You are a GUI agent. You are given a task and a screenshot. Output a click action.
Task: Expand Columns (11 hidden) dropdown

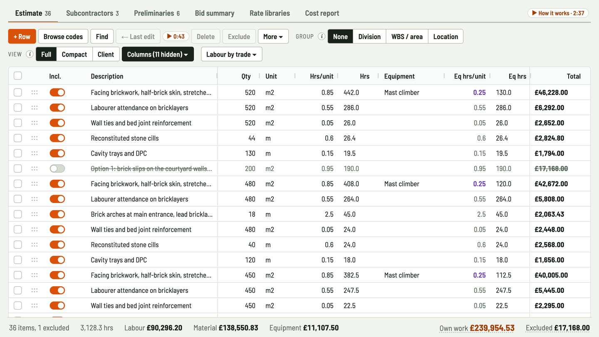click(158, 55)
